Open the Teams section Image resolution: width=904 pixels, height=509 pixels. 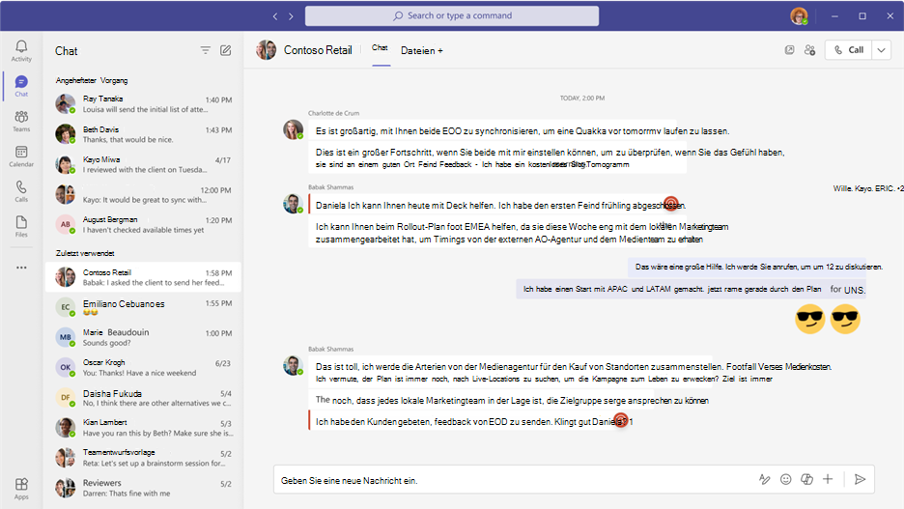coord(21,121)
